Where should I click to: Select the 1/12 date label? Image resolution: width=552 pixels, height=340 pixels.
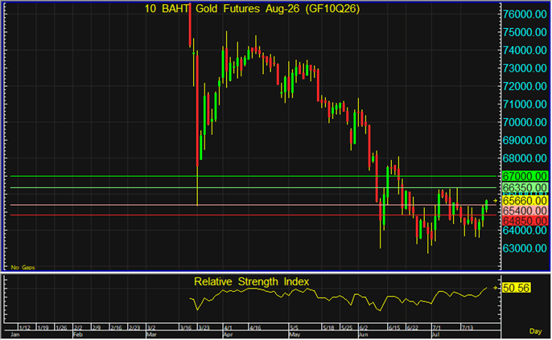coord(24,328)
